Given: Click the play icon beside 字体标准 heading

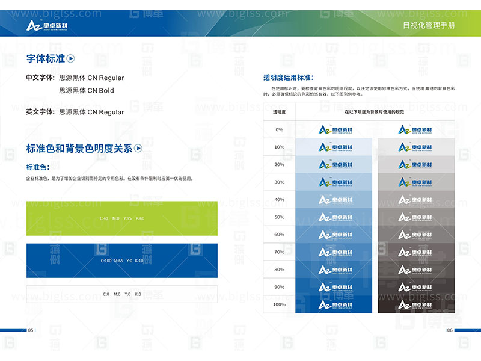Looking at the screenshot, I should 71,59.
